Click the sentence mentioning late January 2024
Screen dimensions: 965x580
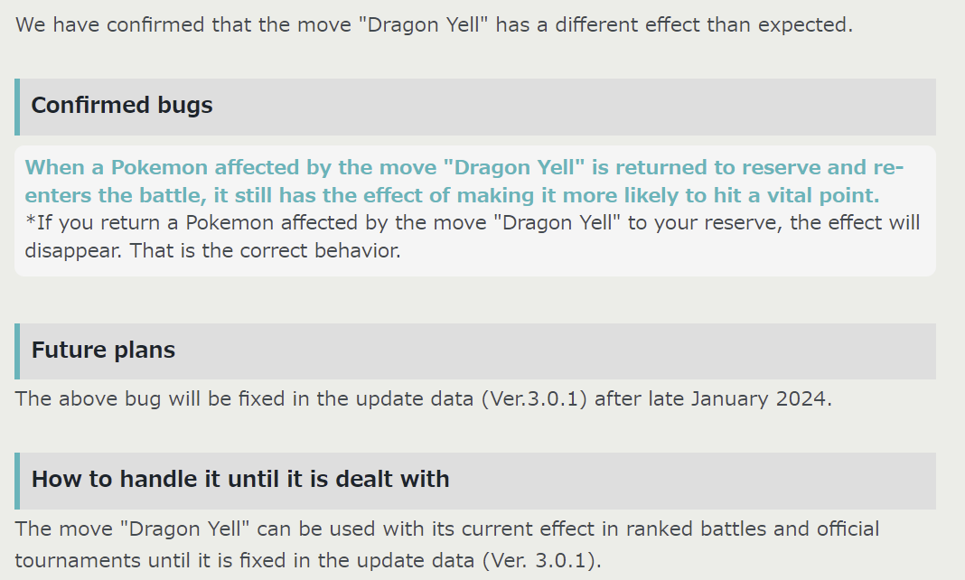[424, 399]
